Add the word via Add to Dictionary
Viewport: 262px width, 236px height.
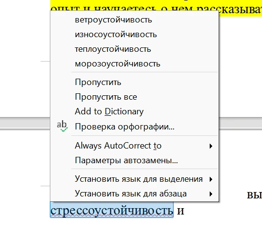click(x=134, y=111)
